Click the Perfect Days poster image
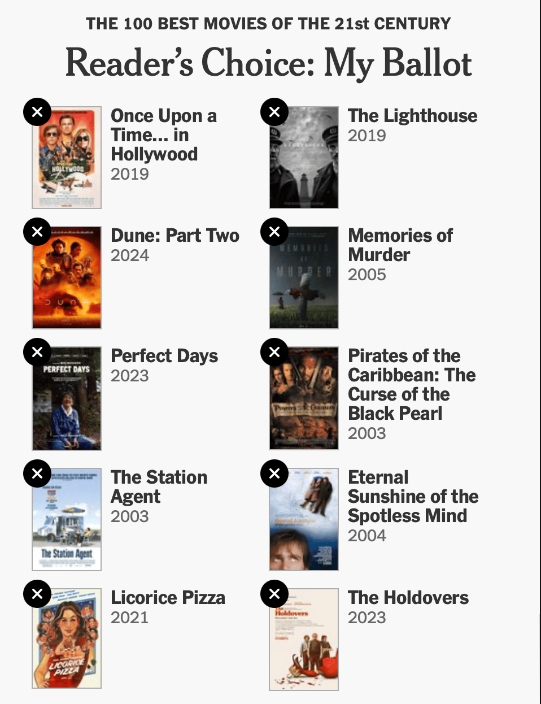 pyautogui.click(x=67, y=398)
